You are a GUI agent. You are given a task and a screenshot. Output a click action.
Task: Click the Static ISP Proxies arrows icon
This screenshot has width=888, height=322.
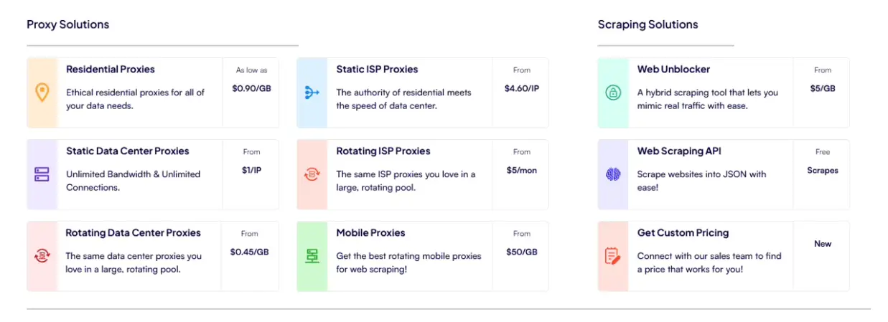(312, 93)
